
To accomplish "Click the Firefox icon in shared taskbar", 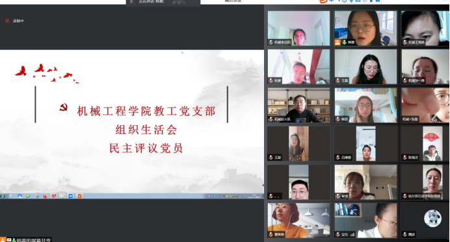I will [x=45, y=196].
